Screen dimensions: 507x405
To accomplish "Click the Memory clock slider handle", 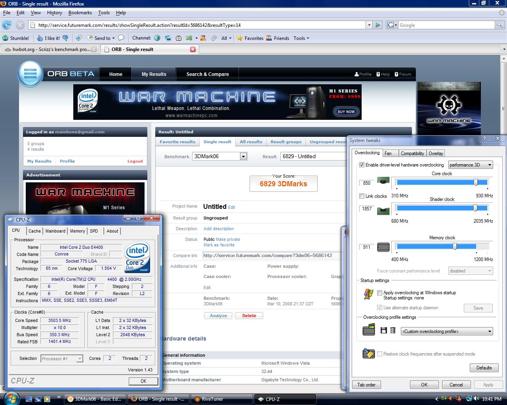I will pyautogui.click(x=455, y=246).
